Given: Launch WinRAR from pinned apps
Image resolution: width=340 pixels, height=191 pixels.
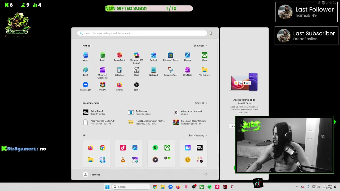Looking at the screenshot, I should (x=102, y=86).
